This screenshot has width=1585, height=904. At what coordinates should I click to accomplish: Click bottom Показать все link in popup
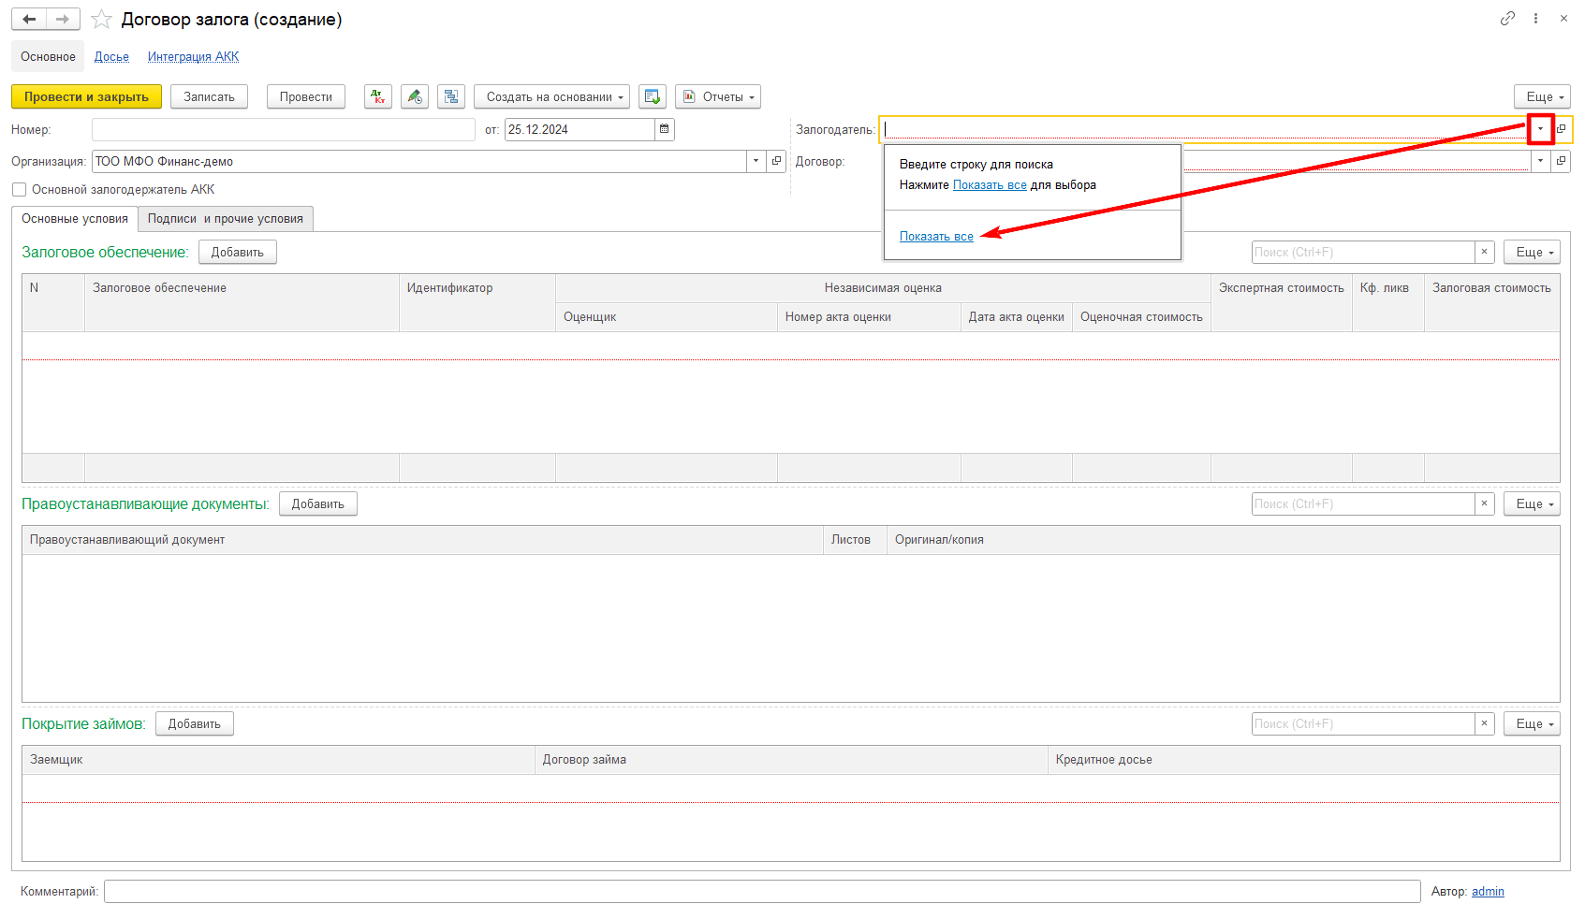[936, 237]
